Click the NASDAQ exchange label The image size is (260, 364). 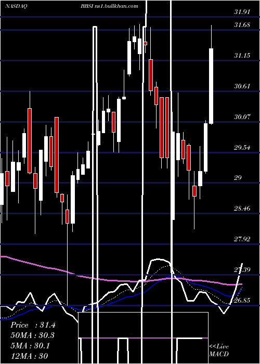coord(16,6)
